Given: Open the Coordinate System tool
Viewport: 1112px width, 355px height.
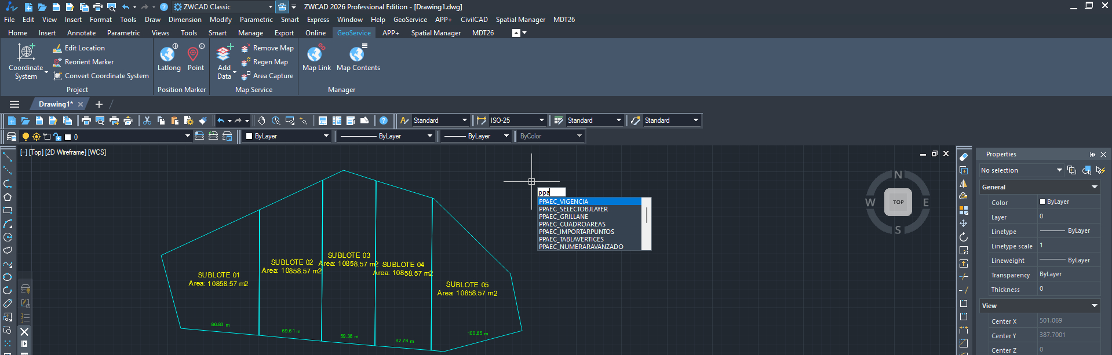Looking at the screenshot, I should [x=26, y=61].
